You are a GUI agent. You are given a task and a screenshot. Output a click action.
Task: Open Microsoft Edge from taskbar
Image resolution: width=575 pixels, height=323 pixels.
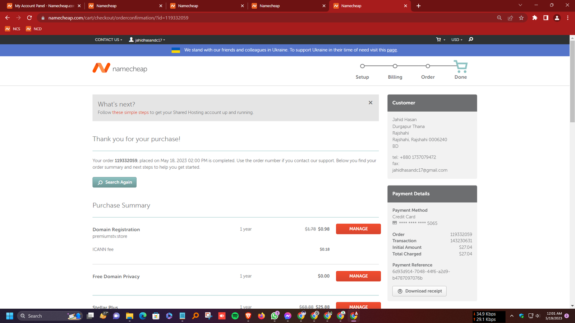[x=143, y=316]
